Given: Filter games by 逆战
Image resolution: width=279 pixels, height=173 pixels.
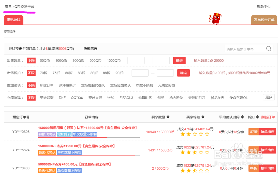Looking at the screenshot, I should 111,98.
